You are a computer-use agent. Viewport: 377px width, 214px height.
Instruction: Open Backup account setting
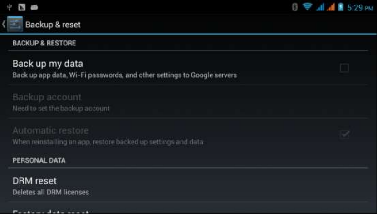tap(188, 102)
